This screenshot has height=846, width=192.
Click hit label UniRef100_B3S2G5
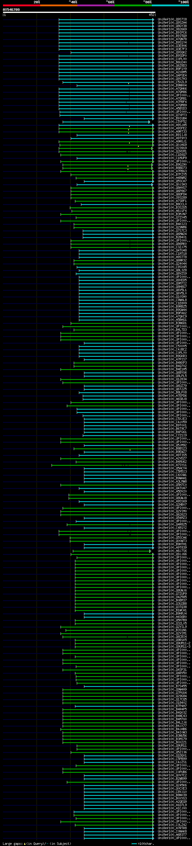172,208
